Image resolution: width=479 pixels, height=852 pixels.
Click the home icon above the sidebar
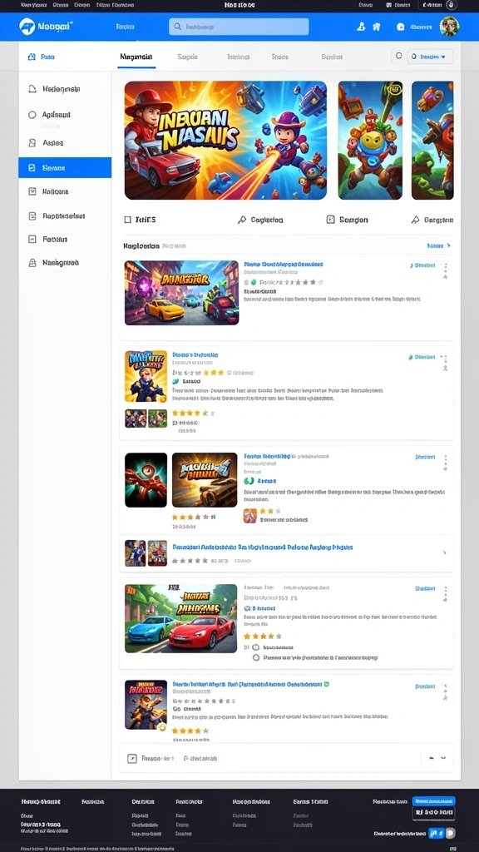click(32, 57)
